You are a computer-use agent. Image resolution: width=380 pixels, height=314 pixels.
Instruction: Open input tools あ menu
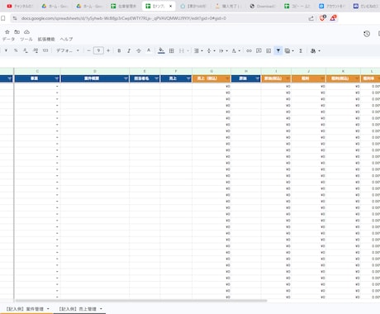[x=315, y=50]
